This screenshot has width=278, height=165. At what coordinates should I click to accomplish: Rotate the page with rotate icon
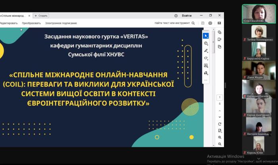(x=219, y=124)
